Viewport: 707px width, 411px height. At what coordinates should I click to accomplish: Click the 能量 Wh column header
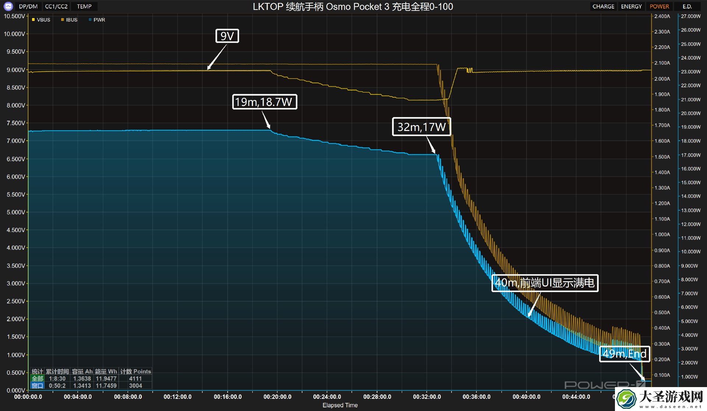[106, 372]
